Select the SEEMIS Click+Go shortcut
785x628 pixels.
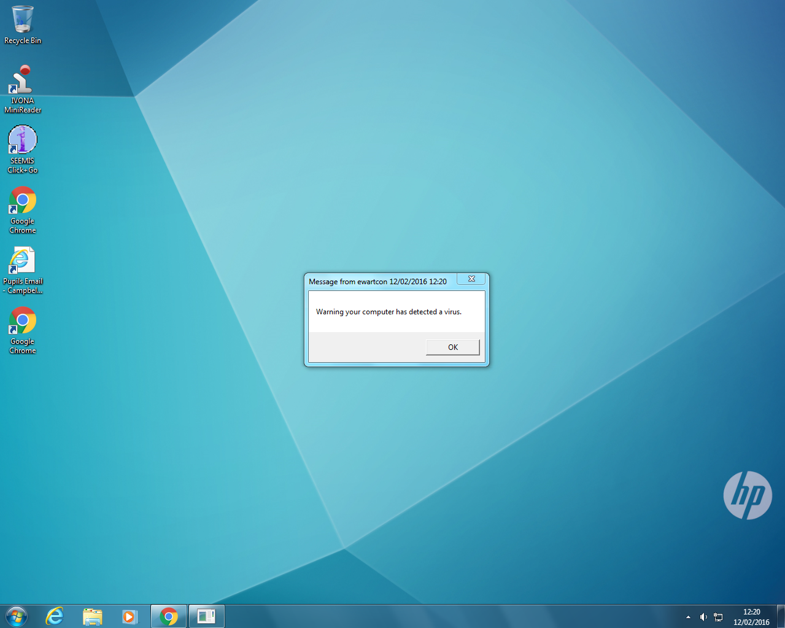coord(23,150)
